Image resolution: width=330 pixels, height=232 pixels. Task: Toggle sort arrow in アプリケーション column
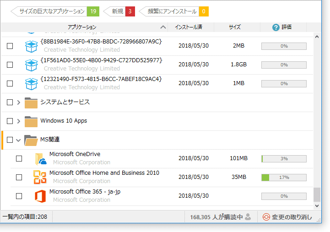(163, 27)
